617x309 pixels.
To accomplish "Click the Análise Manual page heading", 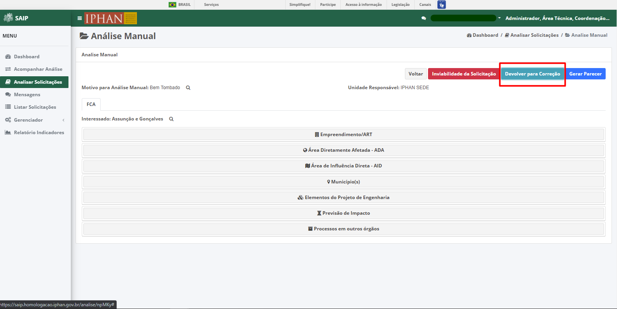I will click(118, 36).
